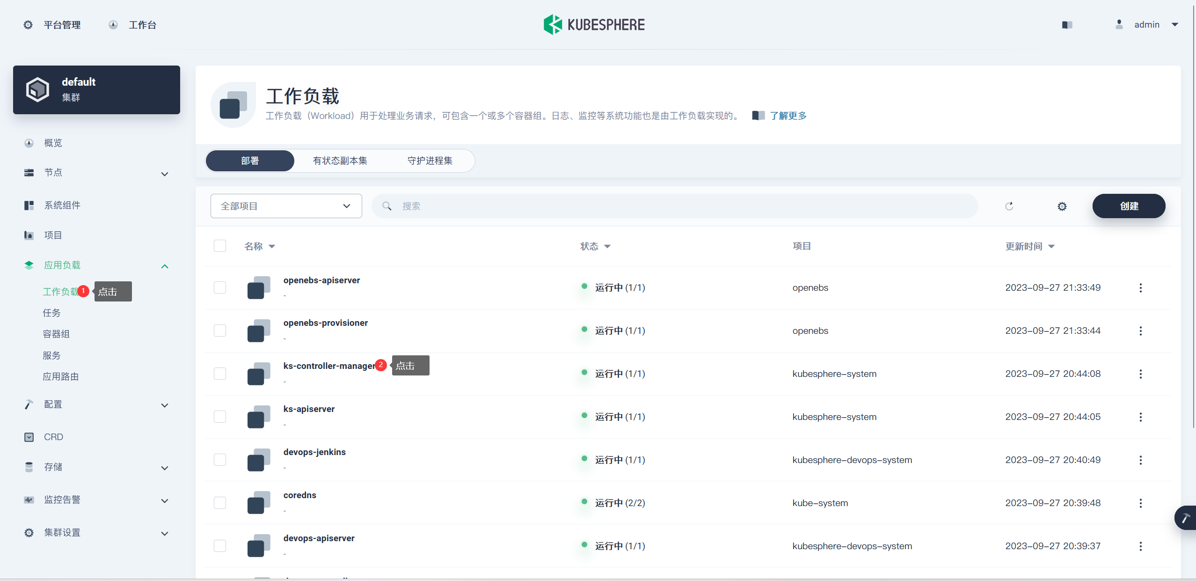Open more actions for openebs-provisioner
Viewport: 1196px width, 581px height.
[1140, 331]
